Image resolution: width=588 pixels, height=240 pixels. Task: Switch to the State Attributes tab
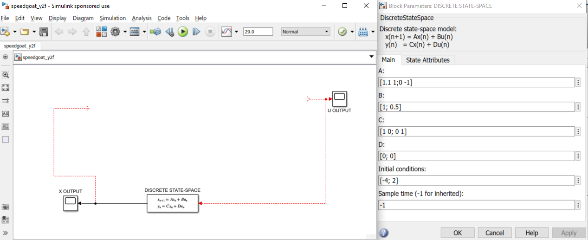427,60
